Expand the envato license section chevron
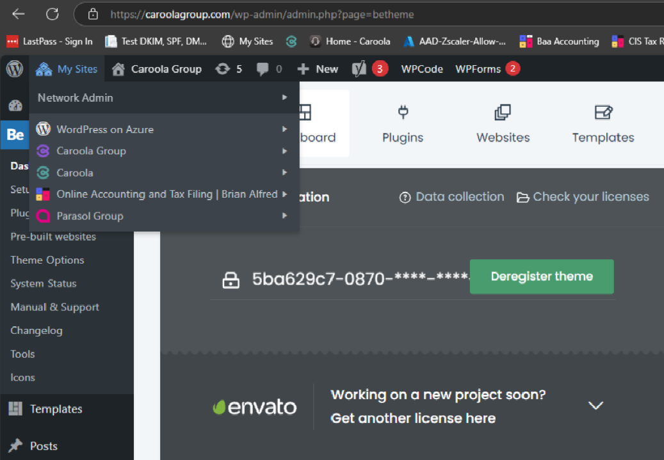 [595, 406]
